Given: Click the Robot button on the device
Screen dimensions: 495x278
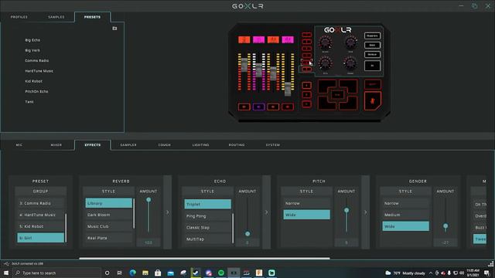Looking at the screenshot, I should 372,45.
